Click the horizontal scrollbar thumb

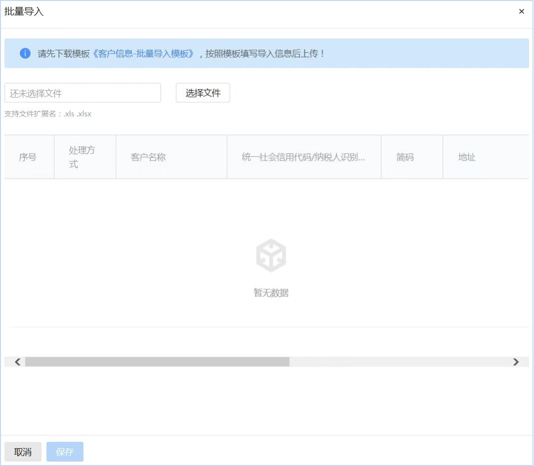pos(158,362)
